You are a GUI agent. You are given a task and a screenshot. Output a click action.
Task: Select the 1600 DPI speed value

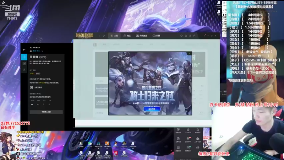coord(32,74)
